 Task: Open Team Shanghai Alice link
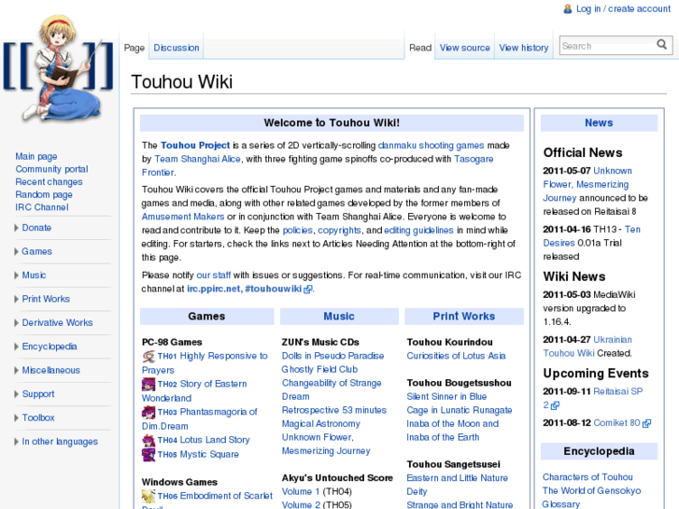pos(197,159)
